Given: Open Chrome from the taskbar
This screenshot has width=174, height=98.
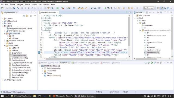Looking at the screenshot, I should click(49, 96).
